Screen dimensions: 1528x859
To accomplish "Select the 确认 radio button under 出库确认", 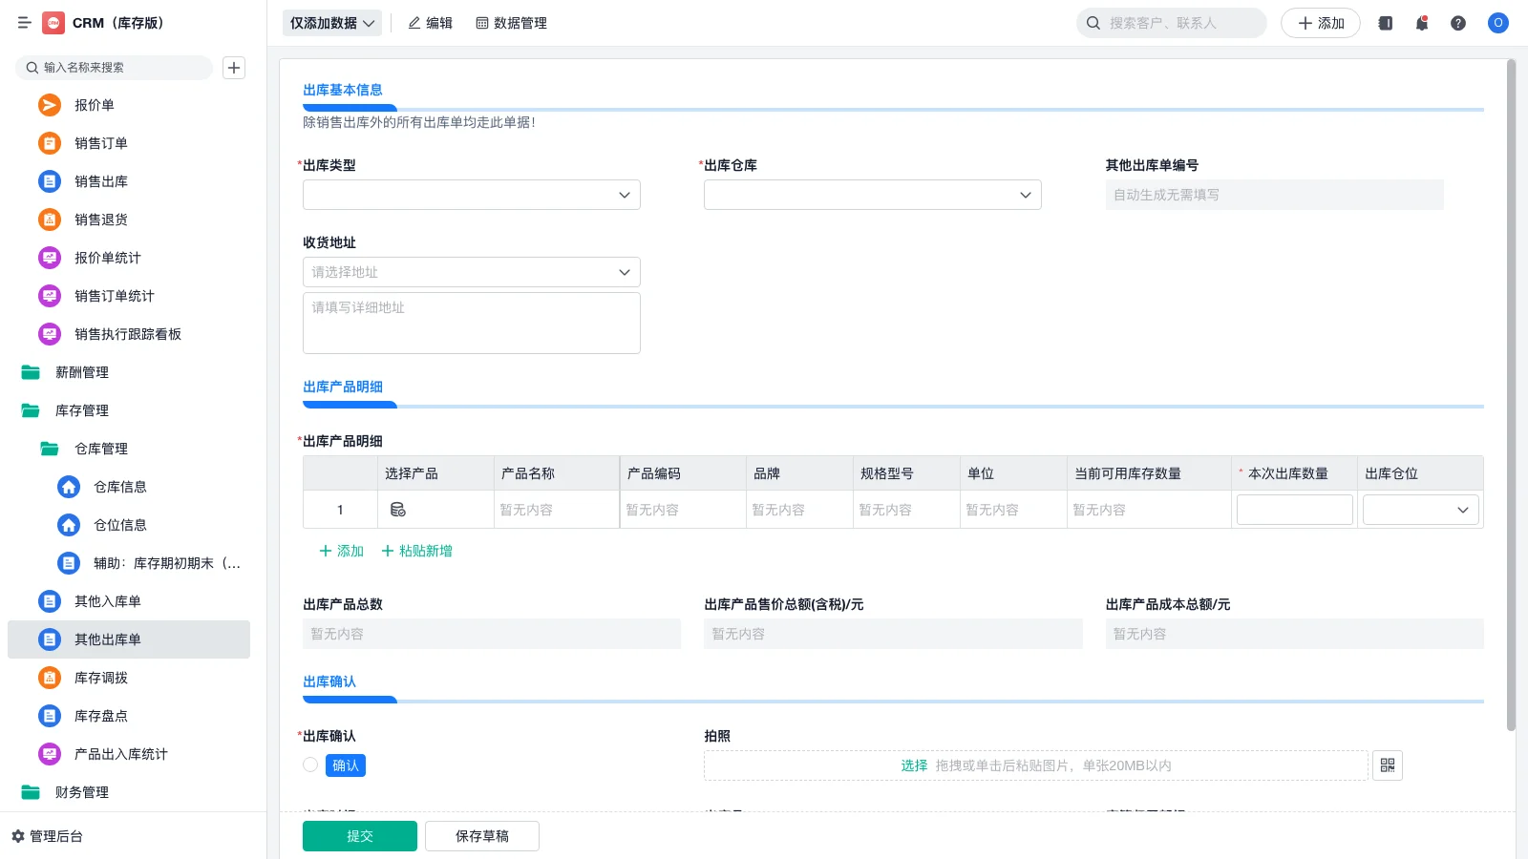I will tap(309, 765).
